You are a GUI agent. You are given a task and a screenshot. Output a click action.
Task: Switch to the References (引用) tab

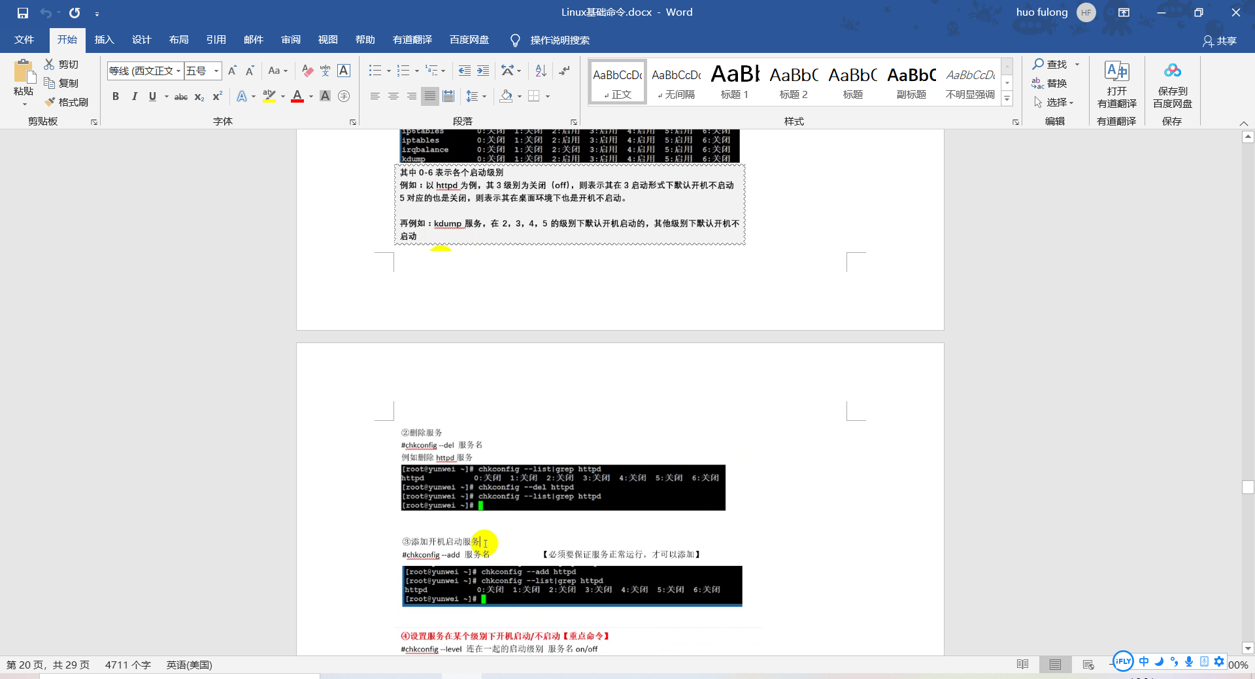(216, 40)
